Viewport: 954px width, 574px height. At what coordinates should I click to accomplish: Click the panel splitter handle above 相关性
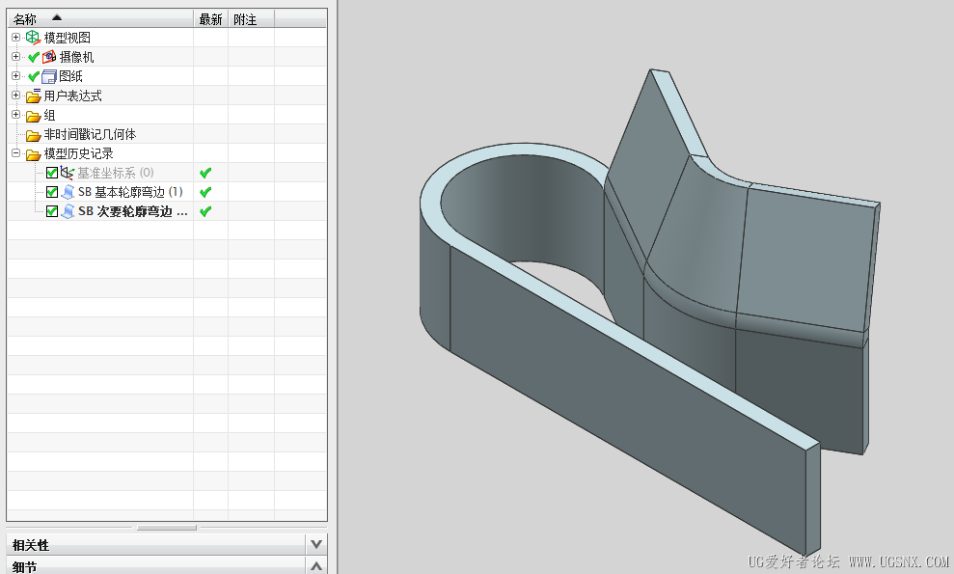pyautogui.click(x=167, y=528)
